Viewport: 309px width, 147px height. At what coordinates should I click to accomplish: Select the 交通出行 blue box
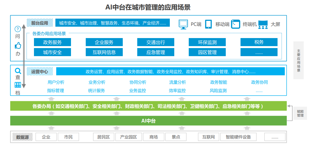pos(156,42)
